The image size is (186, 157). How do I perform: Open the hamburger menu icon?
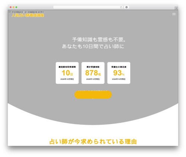pyautogui.click(x=174, y=14)
